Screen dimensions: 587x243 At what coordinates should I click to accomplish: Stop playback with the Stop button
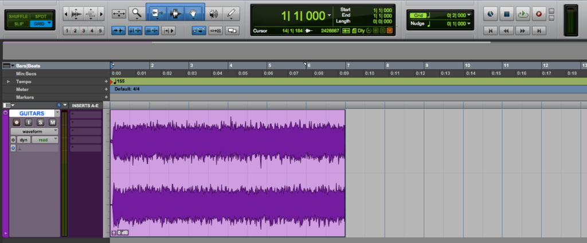coord(506,14)
